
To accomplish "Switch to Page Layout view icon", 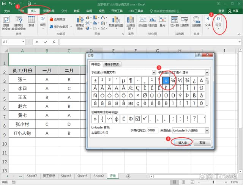I will coord(183,182).
